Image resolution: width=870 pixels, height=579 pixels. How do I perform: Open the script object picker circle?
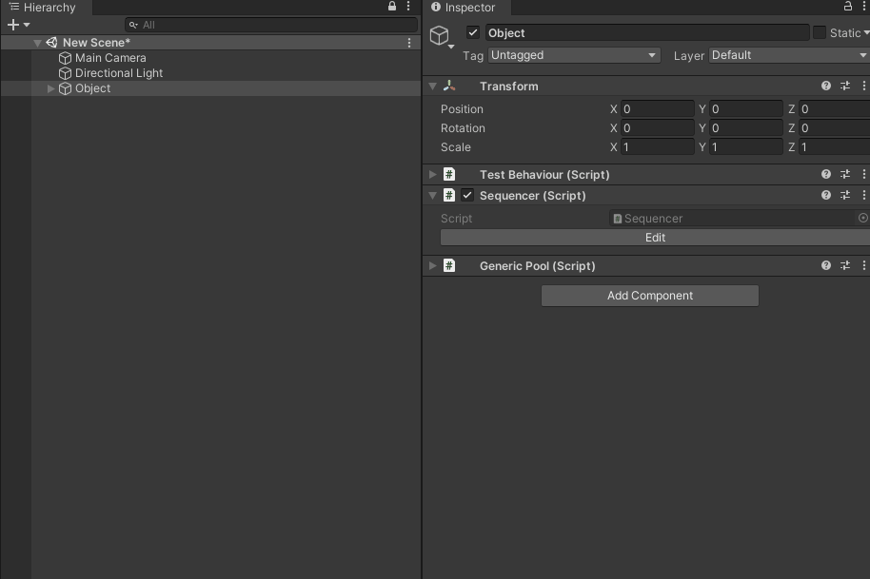click(862, 219)
